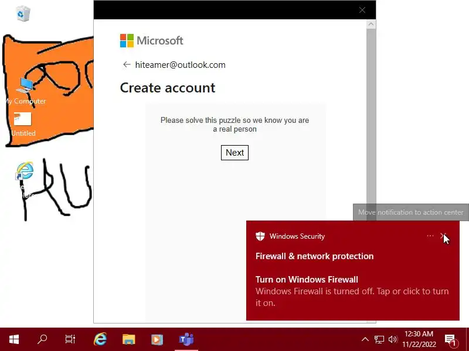Open the network status tray icon

pos(379,339)
